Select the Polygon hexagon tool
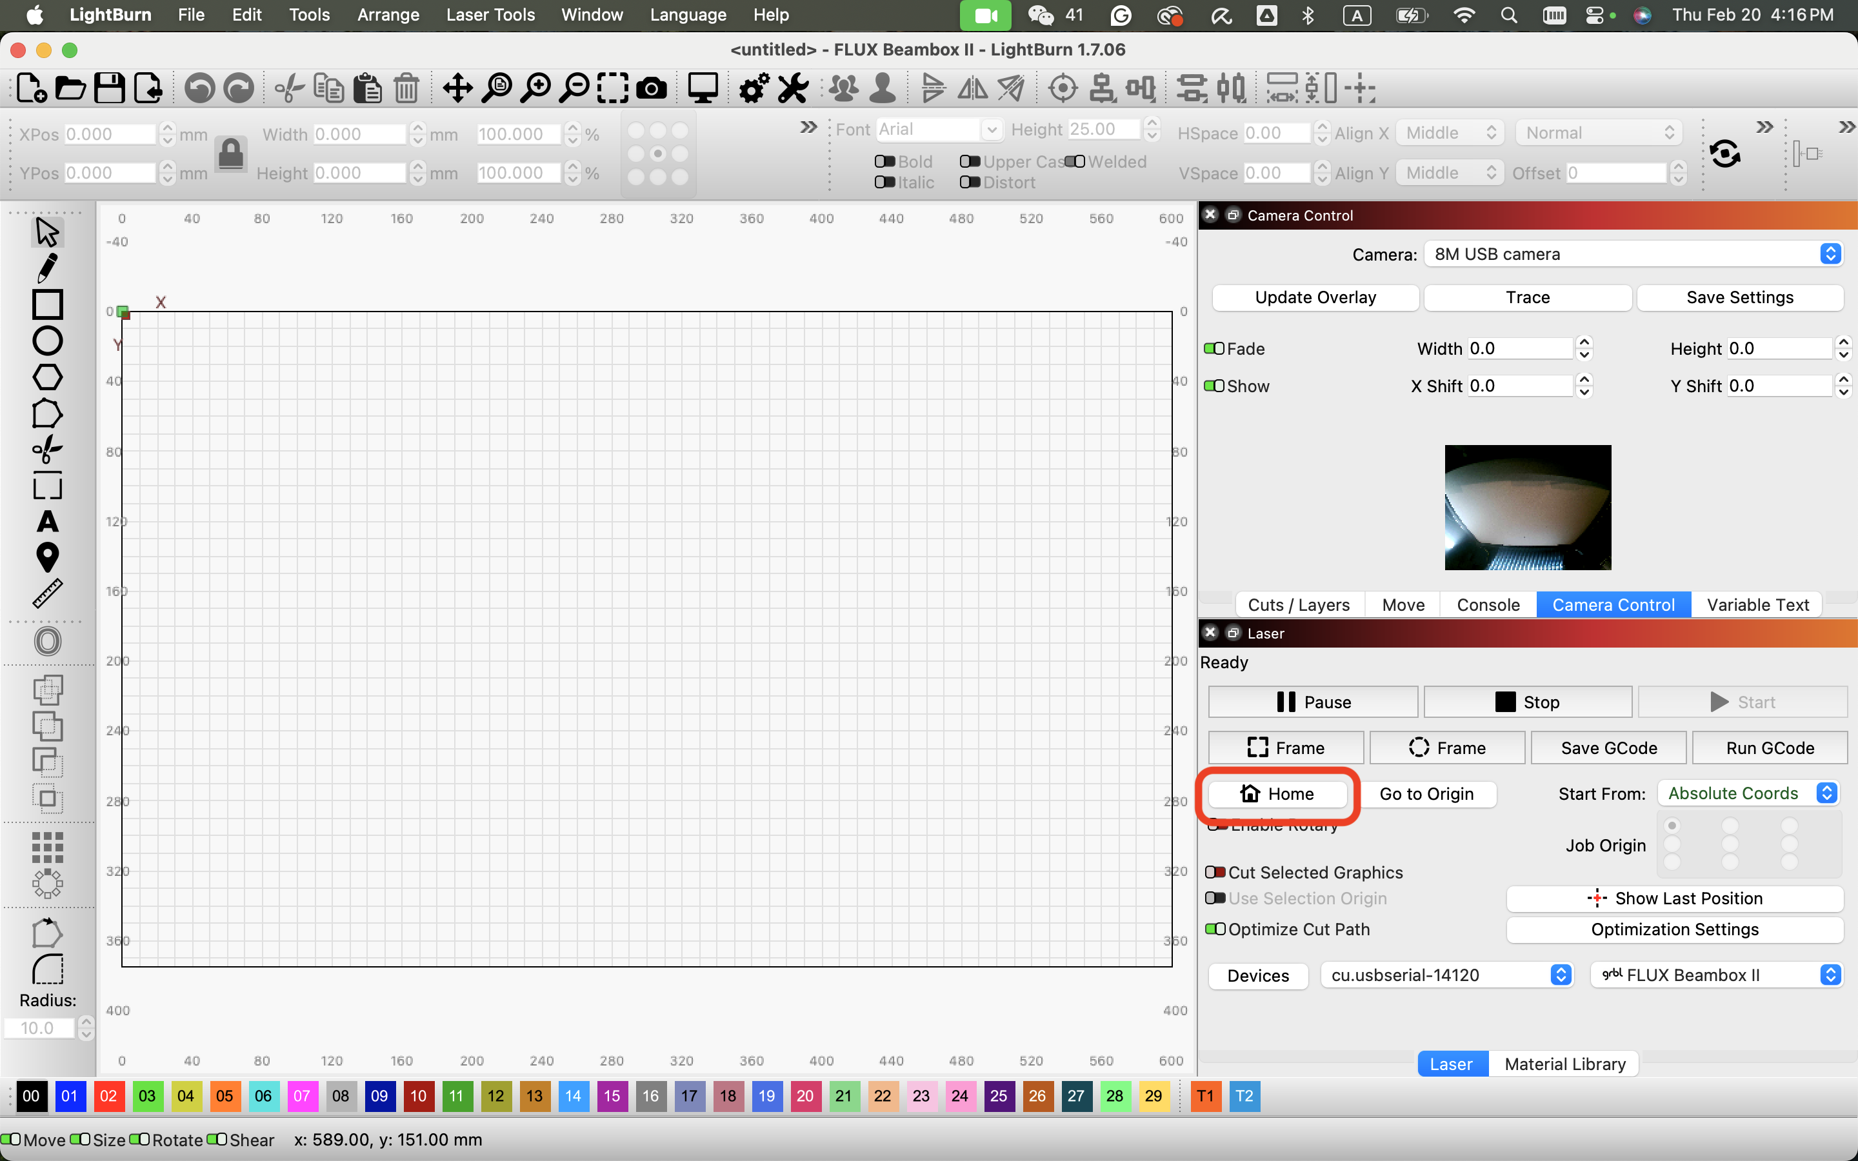 tap(47, 378)
